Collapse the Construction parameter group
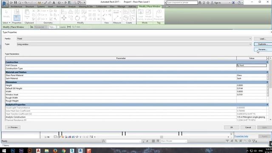Viewport: 272px width, 153px height. click(x=267, y=62)
